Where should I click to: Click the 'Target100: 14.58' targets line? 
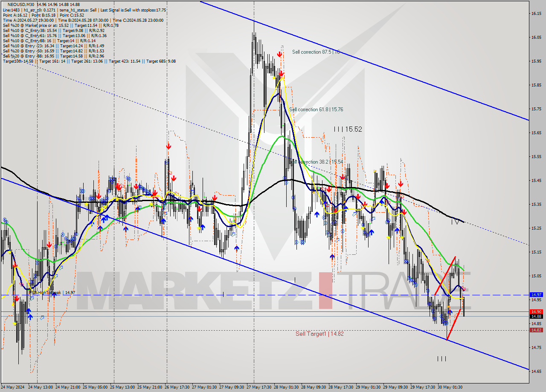(x=89, y=61)
